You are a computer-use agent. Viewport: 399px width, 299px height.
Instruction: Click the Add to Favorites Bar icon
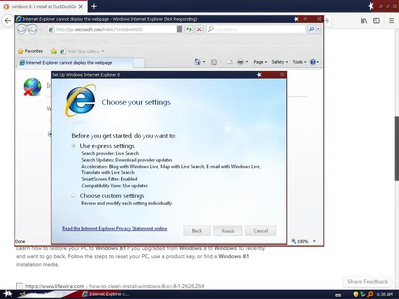click(x=54, y=51)
